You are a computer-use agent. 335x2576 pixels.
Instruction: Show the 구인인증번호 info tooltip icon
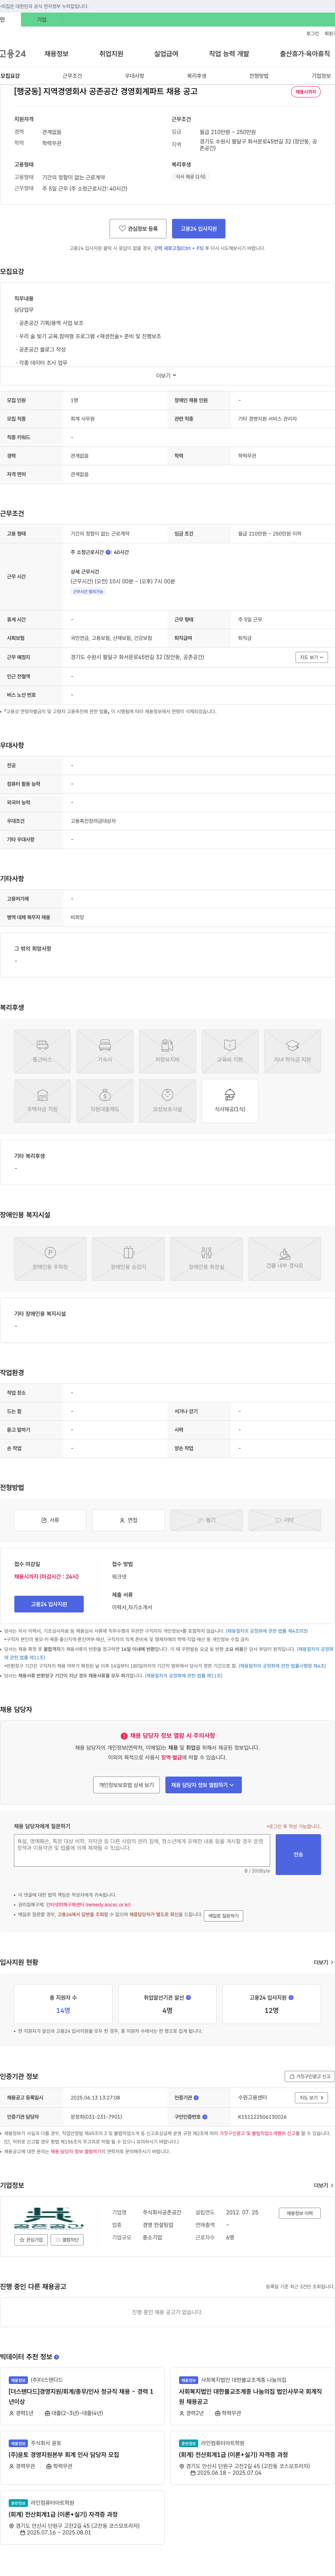tap(205, 2117)
